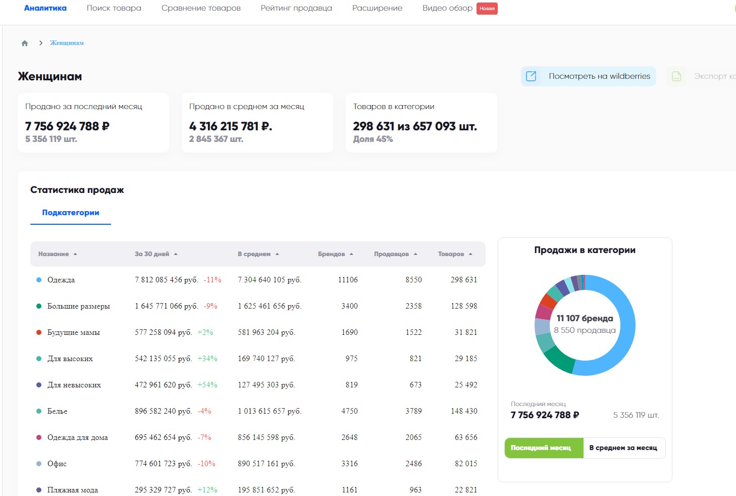Image resolution: width=736 pixels, height=496 pixels.
Task: Sort table by Продавцов arrow
Action: (415, 254)
